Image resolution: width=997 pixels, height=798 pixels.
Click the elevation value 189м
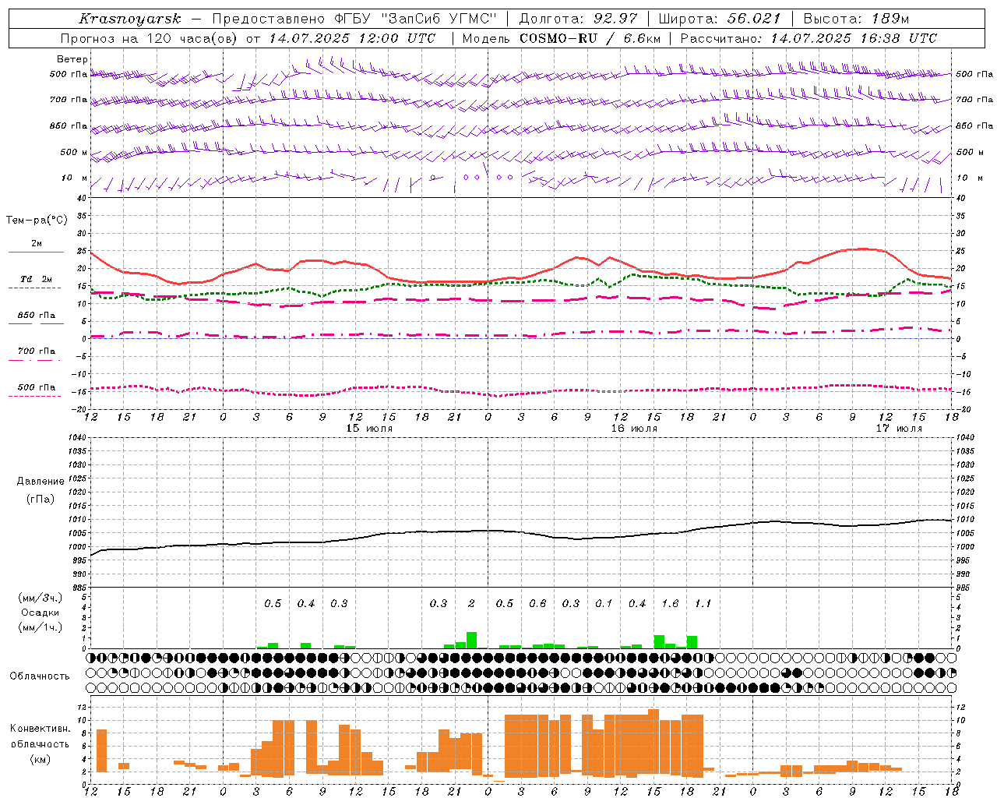pos(890,19)
